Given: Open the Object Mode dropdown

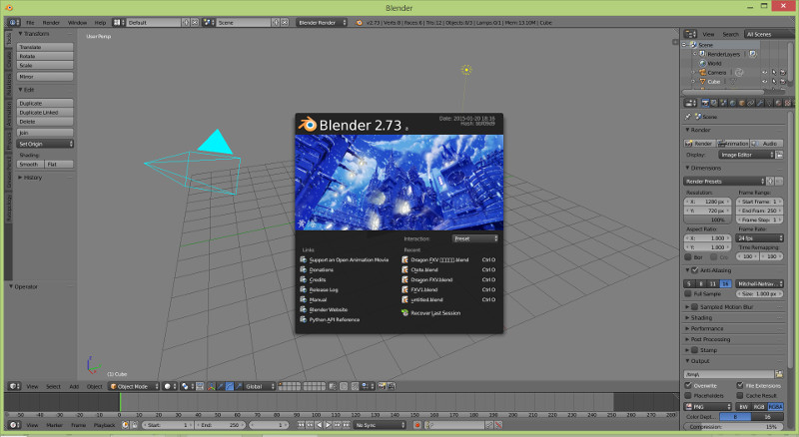Looking at the screenshot, I should click(134, 386).
